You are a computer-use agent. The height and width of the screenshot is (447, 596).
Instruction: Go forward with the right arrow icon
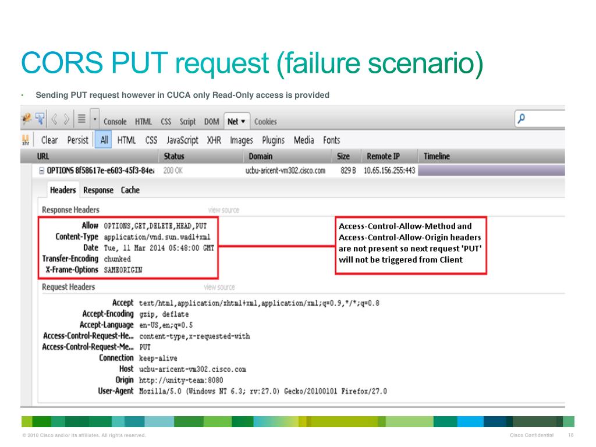[66, 119]
